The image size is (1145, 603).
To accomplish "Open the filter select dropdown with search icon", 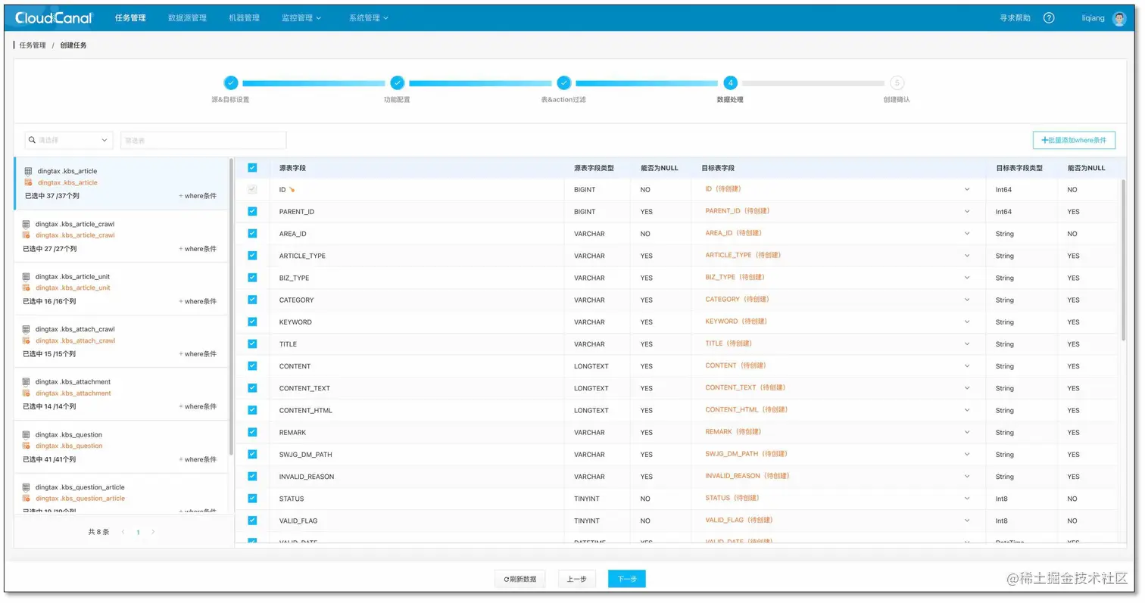I will [69, 140].
